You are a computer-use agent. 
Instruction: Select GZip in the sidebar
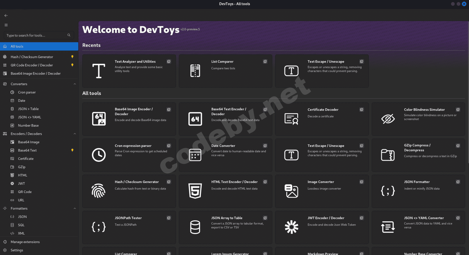pos(39,167)
